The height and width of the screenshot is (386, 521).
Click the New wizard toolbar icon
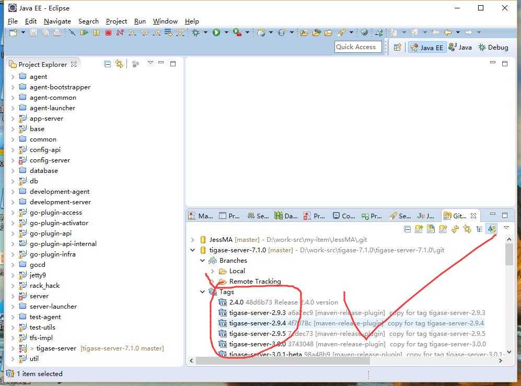(x=13, y=32)
